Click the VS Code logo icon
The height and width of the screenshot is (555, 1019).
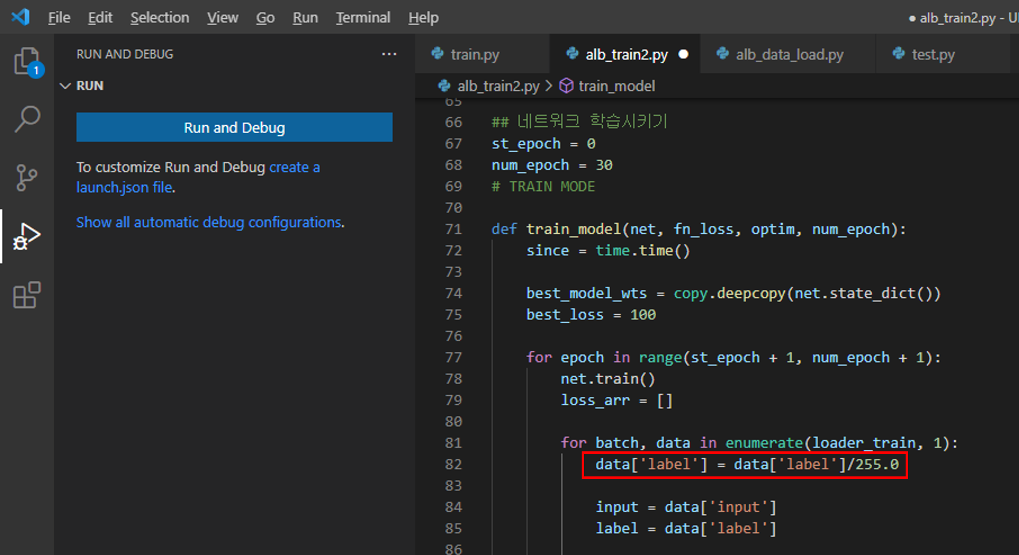click(x=21, y=18)
